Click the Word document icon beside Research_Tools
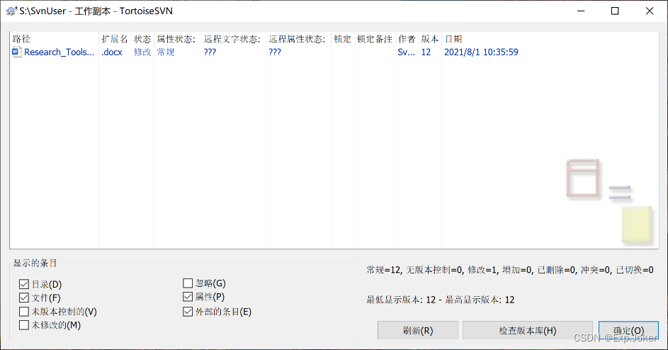668x350 pixels. click(17, 52)
